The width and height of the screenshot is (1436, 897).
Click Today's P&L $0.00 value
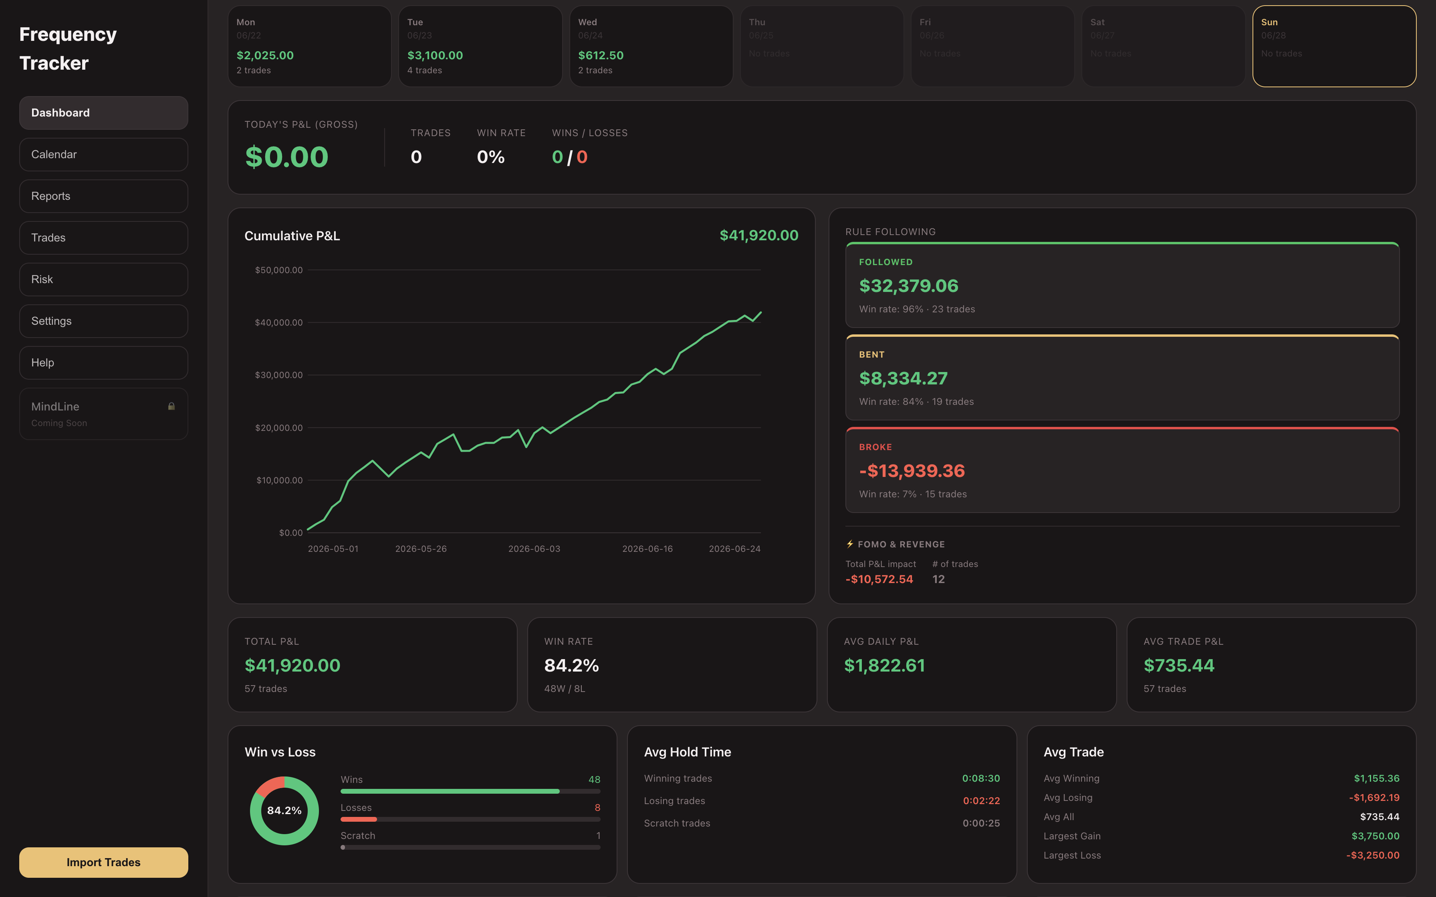(x=286, y=157)
